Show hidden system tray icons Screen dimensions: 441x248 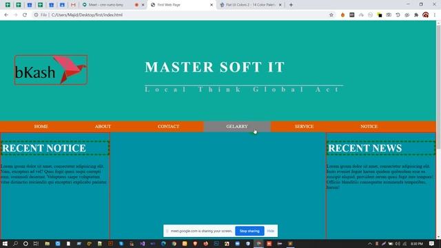pos(370,243)
